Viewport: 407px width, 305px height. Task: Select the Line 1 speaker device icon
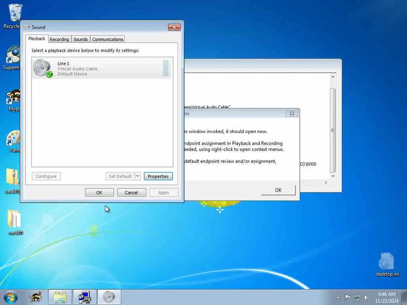click(43, 68)
